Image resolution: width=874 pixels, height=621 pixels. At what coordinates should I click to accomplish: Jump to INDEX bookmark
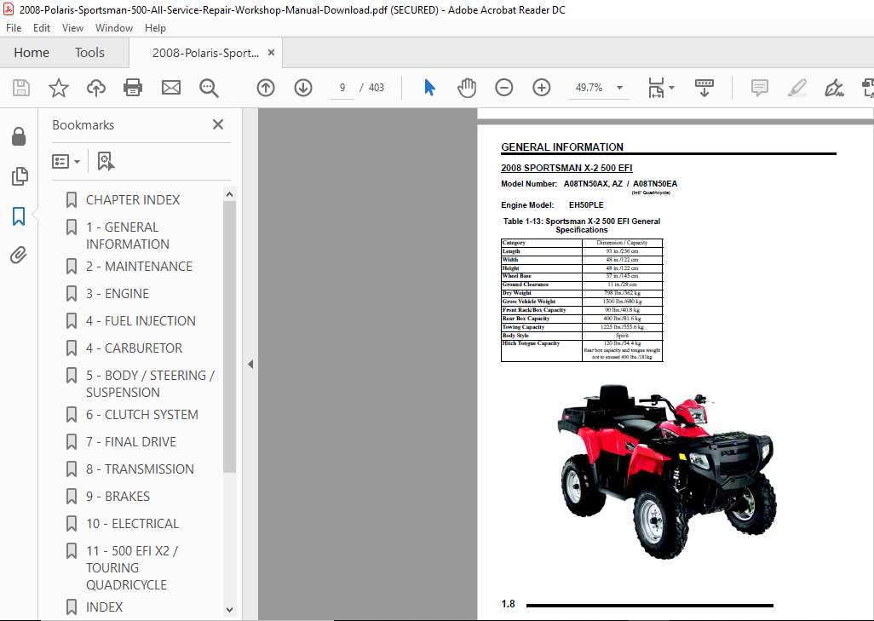(104, 607)
